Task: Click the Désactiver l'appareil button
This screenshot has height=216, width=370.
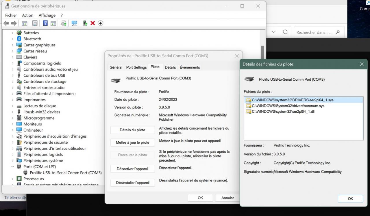Action: [x=133, y=169]
